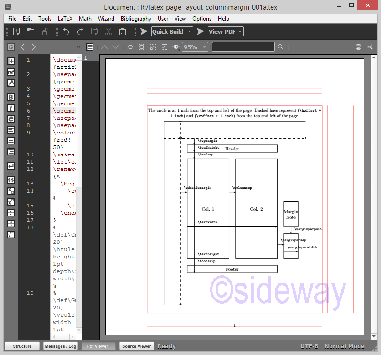Start a search with the magnifier button
This screenshot has width=381, height=355.
click(281, 46)
